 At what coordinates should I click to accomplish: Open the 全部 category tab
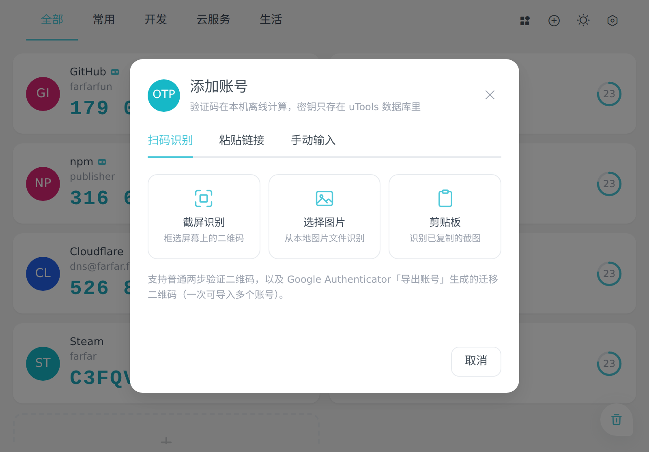point(52,19)
